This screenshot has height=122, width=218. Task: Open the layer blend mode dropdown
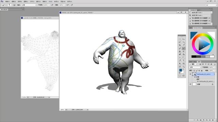pos(195,67)
